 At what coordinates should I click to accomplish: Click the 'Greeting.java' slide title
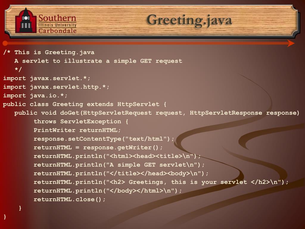[189, 21]
